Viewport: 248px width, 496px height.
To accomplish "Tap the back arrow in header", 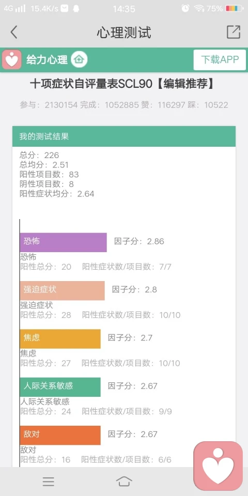I will click(x=13, y=32).
